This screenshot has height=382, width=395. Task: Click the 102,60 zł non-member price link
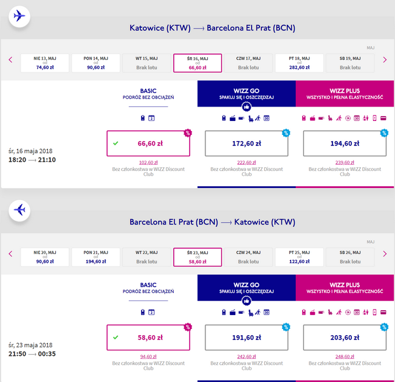click(x=148, y=162)
